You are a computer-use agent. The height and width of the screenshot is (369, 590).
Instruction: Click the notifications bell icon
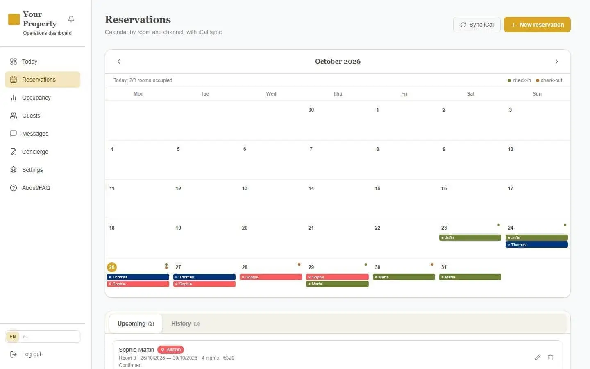(71, 19)
